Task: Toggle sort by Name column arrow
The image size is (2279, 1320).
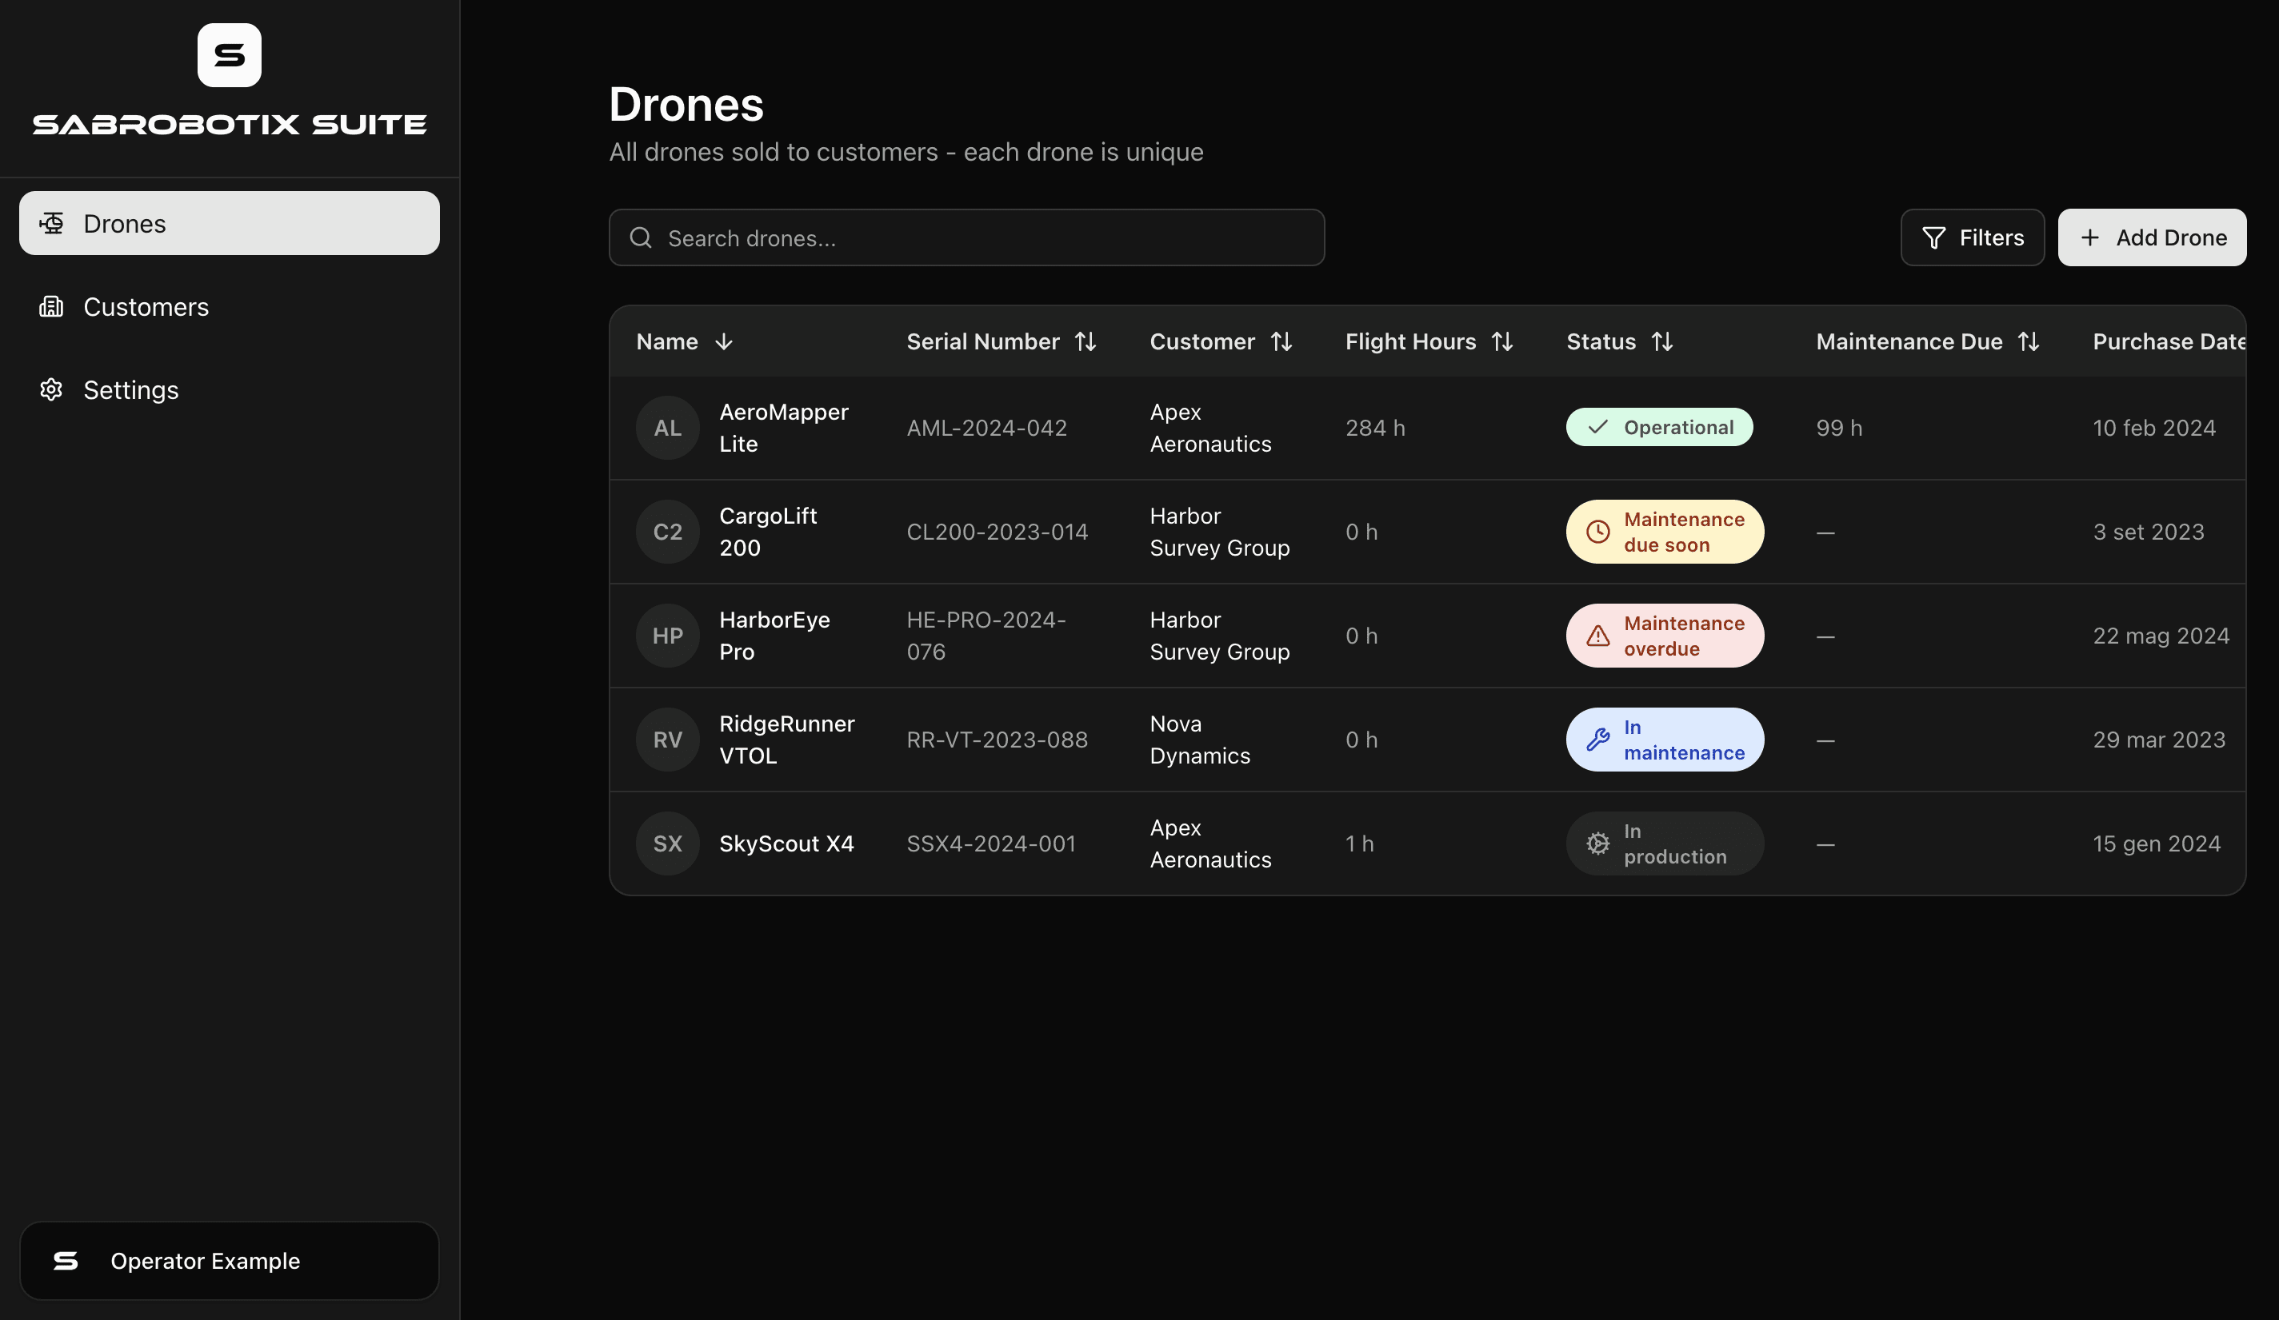Action: [723, 341]
